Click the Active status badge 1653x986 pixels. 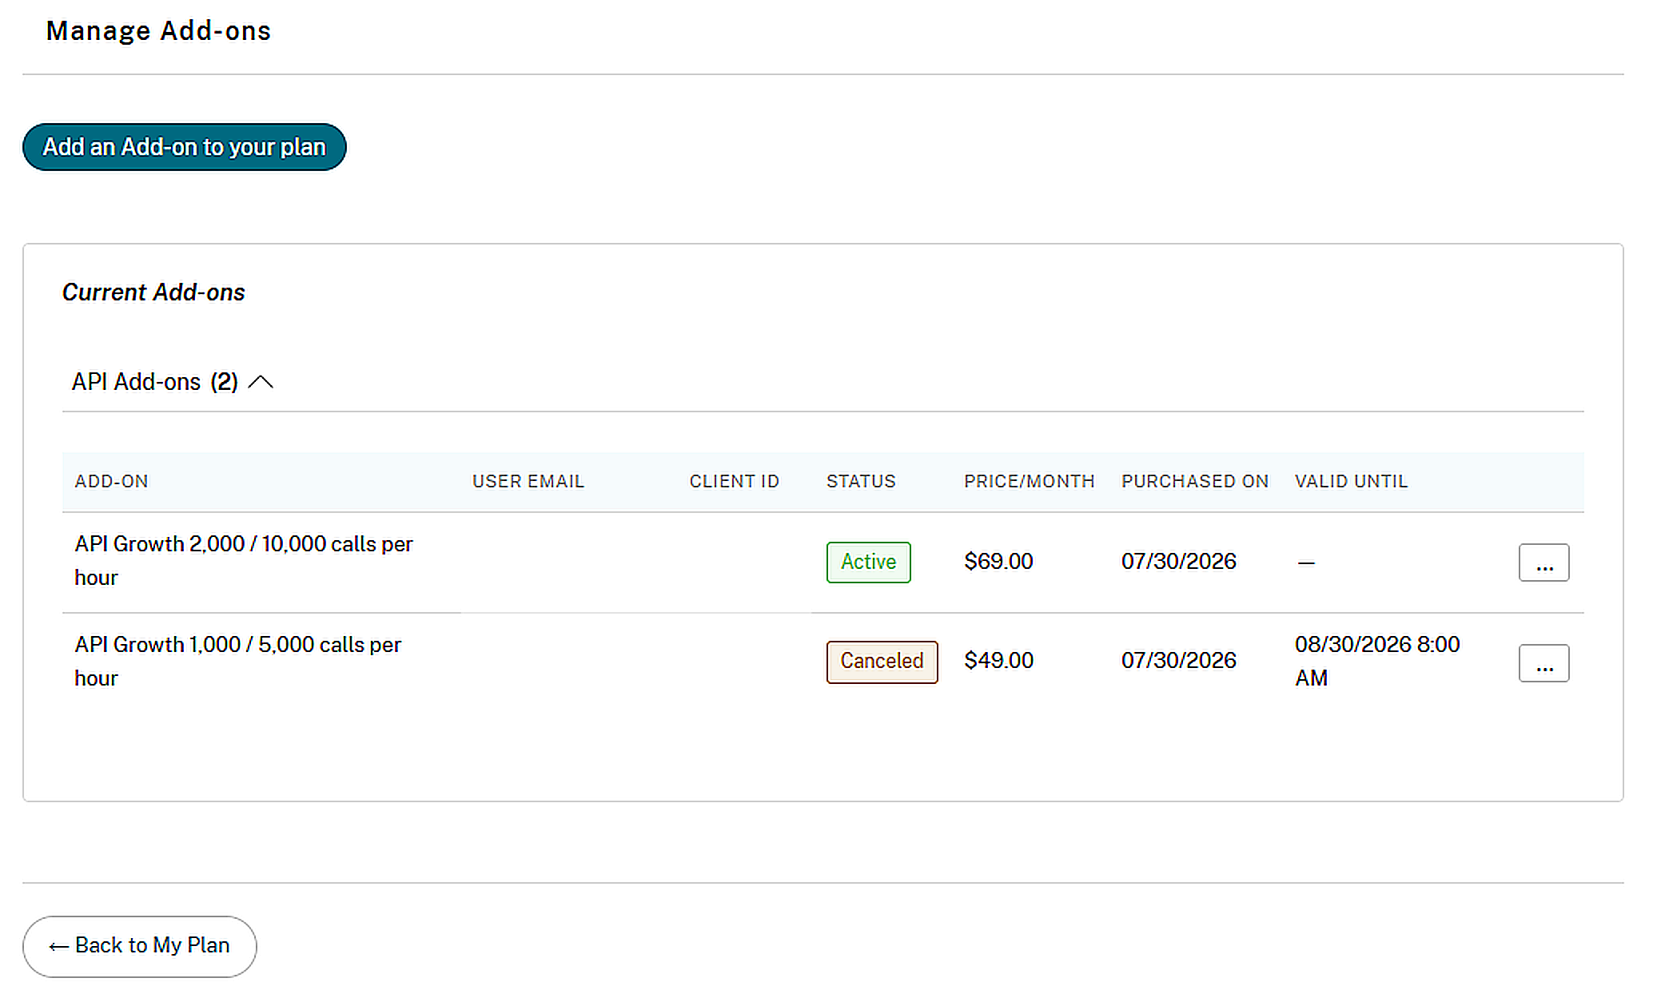(x=868, y=562)
